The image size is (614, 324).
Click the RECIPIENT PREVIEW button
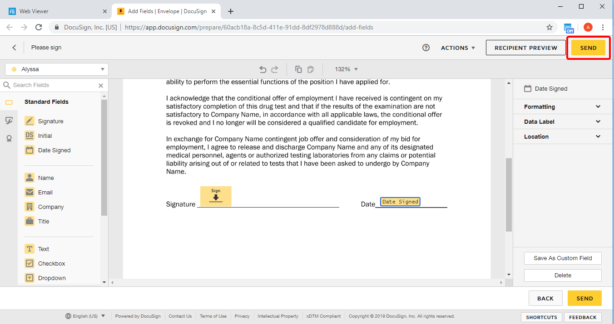525,48
